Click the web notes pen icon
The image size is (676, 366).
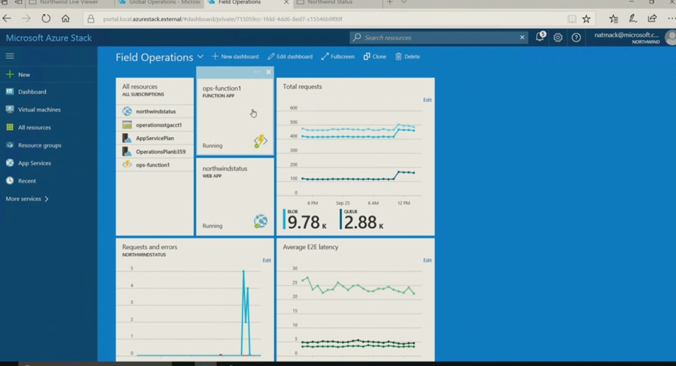pos(633,18)
